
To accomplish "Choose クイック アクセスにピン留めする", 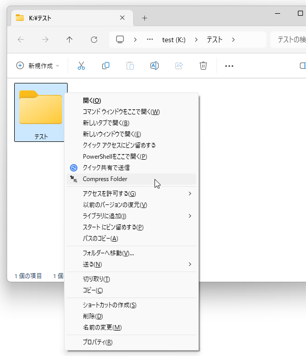I will (x=132, y=145).
